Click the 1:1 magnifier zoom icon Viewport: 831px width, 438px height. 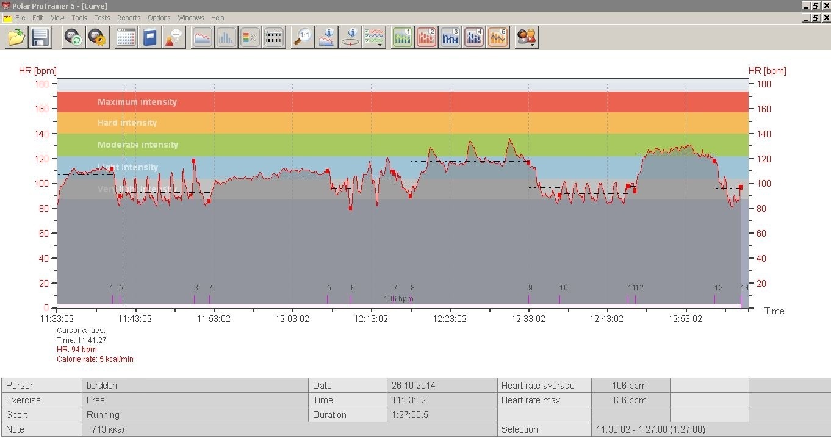pos(303,38)
